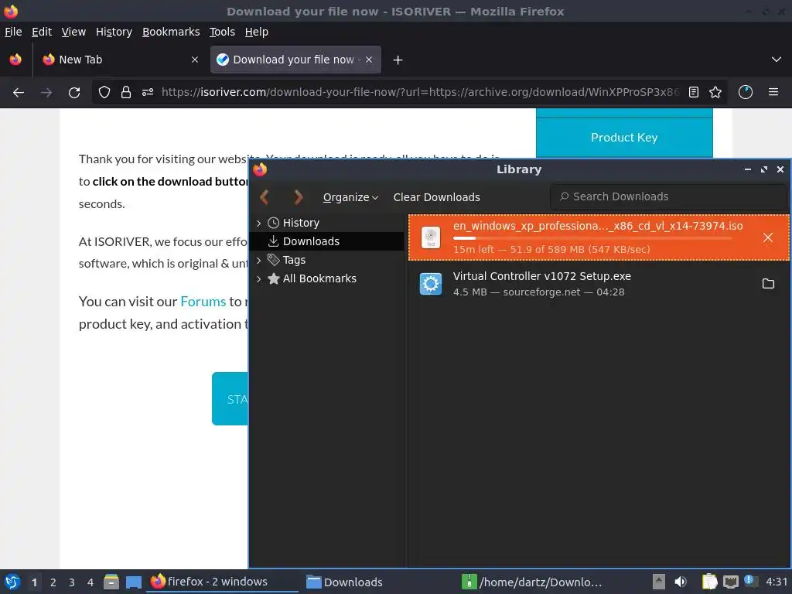Viewport: 792px width, 594px height.
Task: Select Downloads in Library sidebar
Action: coord(327,241)
